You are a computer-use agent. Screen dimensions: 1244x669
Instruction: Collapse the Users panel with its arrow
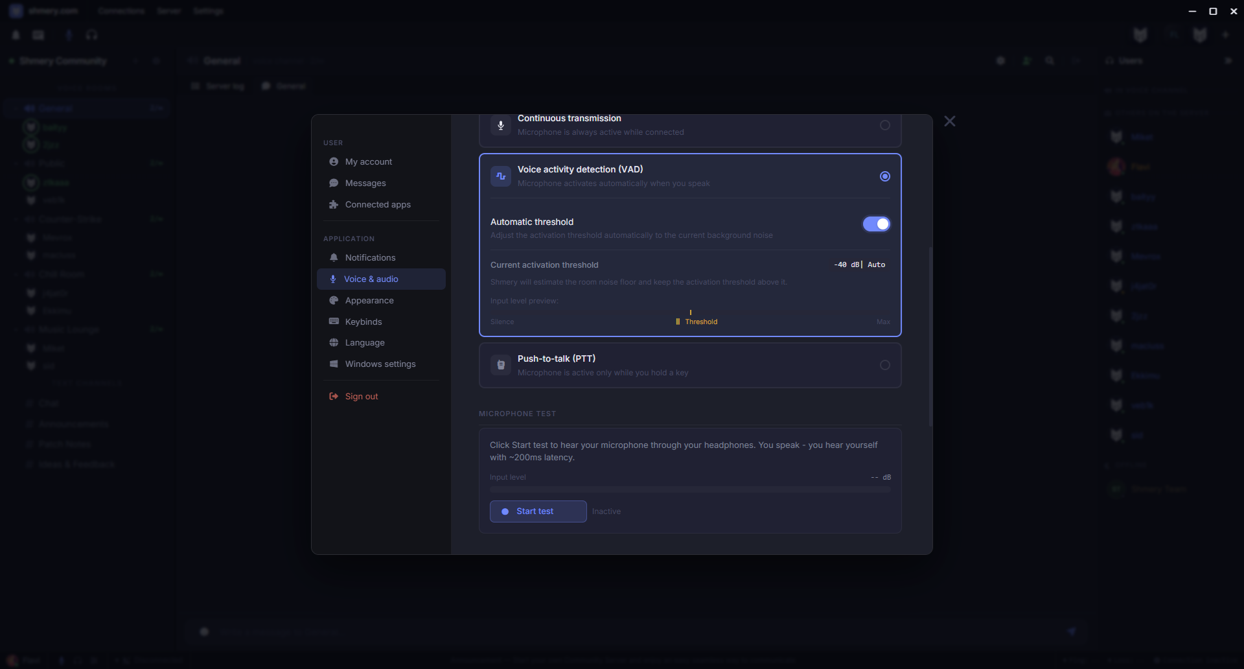tap(1228, 61)
